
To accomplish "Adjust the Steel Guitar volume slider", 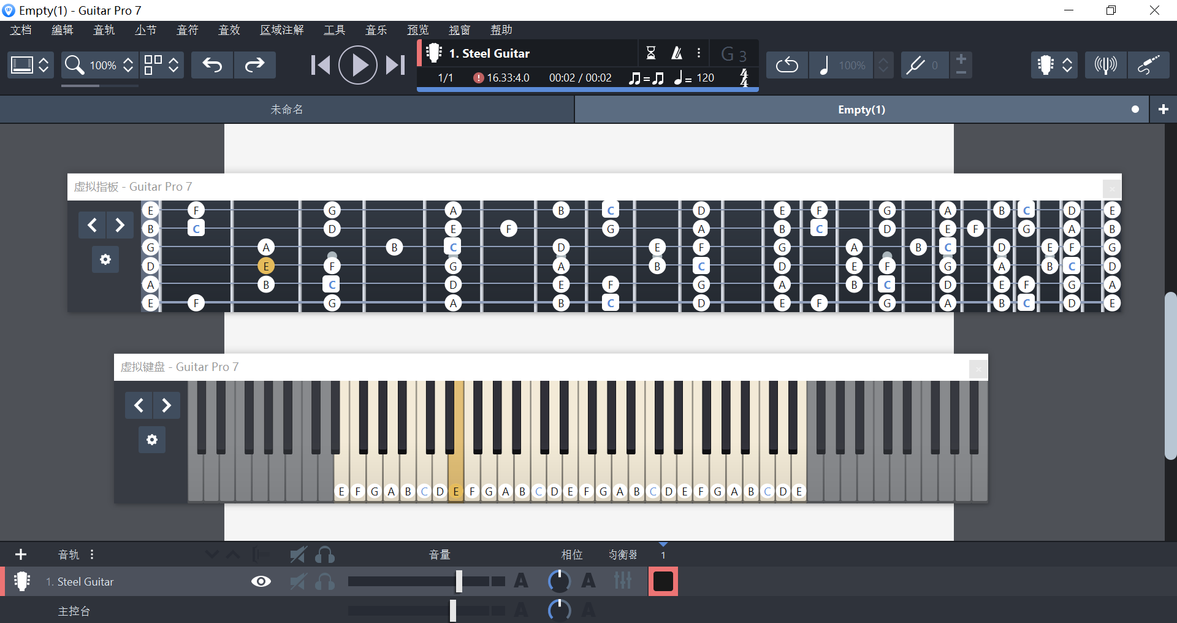I will [459, 581].
